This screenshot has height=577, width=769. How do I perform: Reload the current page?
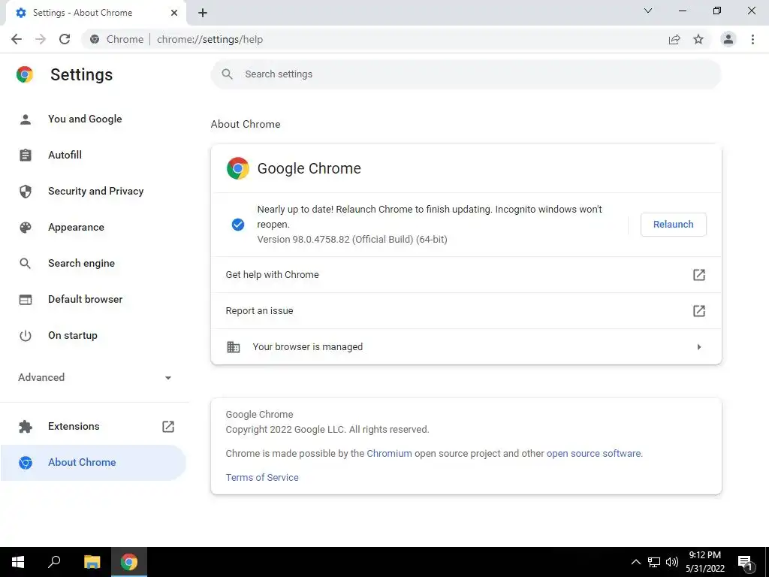(65, 39)
